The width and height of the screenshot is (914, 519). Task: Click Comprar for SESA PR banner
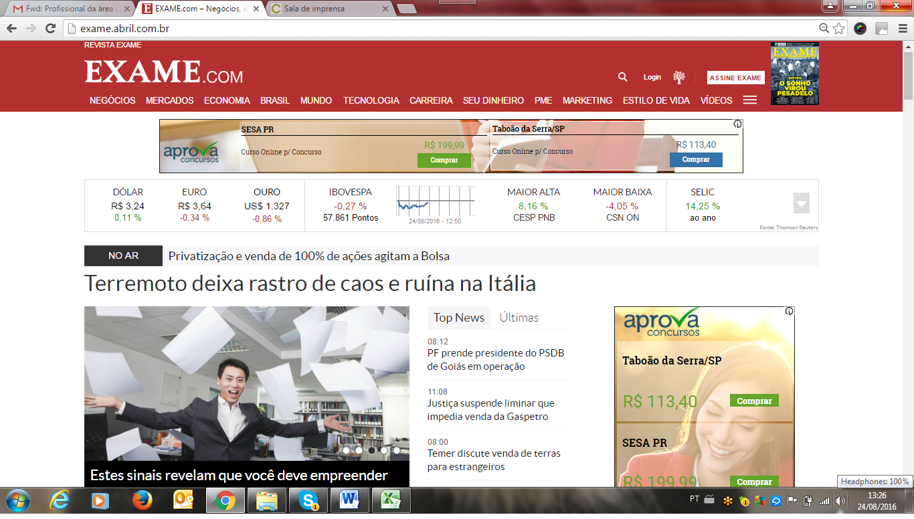[444, 161]
